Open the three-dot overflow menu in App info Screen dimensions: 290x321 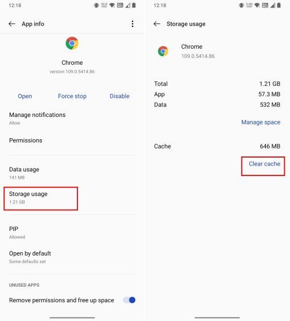click(x=132, y=24)
